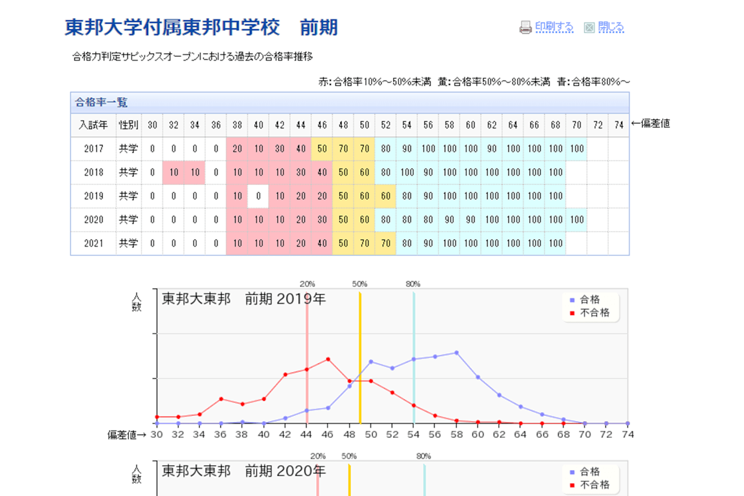Click the 2017 cell showing 100 under 70

click(577, 149)
